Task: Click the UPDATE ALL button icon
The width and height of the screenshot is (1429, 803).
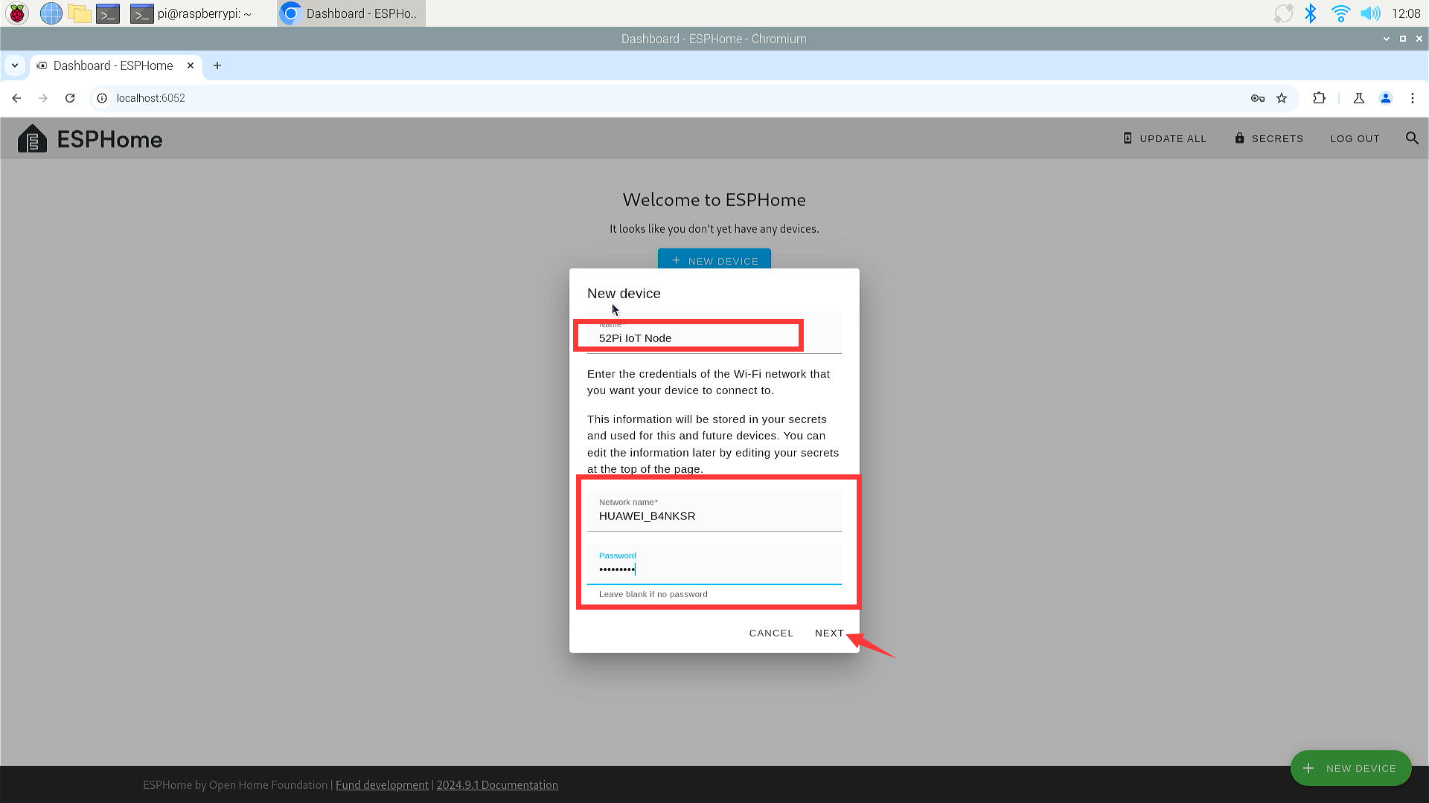Action: [1127, 138]
